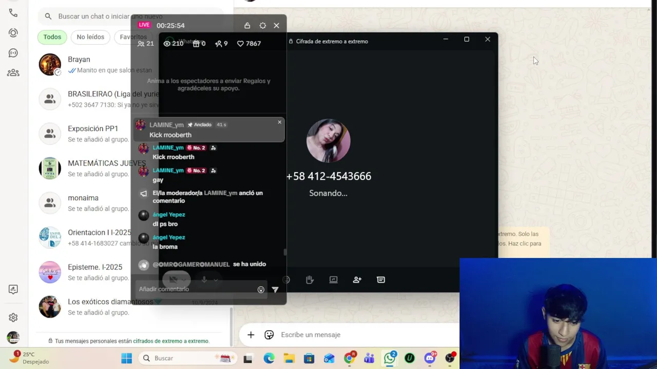Open WhatsApp settings gear
This screenshot has height=369, width=657.
(x=13, y=318)
